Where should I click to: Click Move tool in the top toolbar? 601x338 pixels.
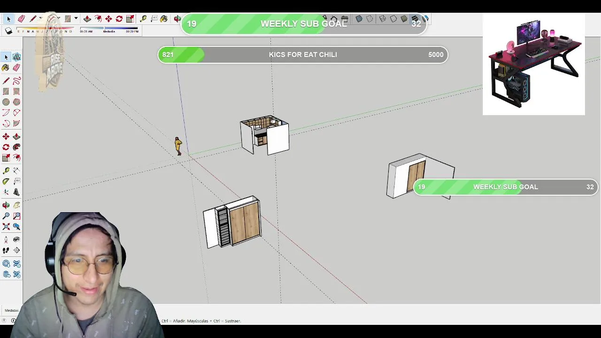[108, 19]
